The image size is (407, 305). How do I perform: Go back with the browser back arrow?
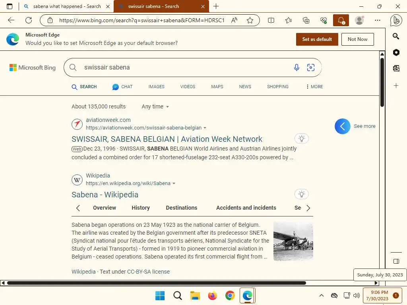11,20
